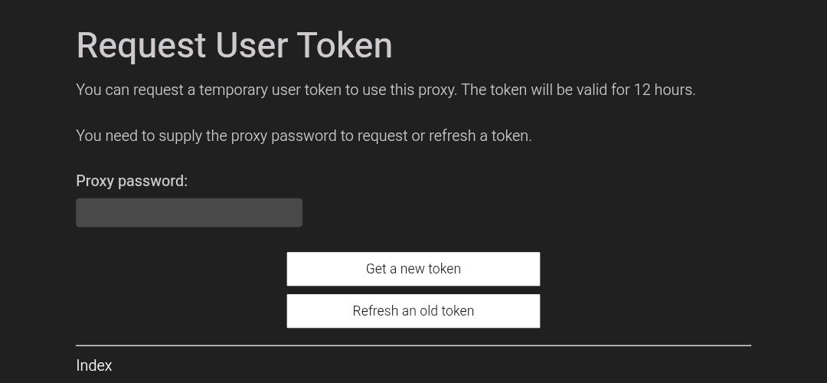827x383 pixels.
Task: Click the "Request User Token" heading
Action: pos(234,45)
